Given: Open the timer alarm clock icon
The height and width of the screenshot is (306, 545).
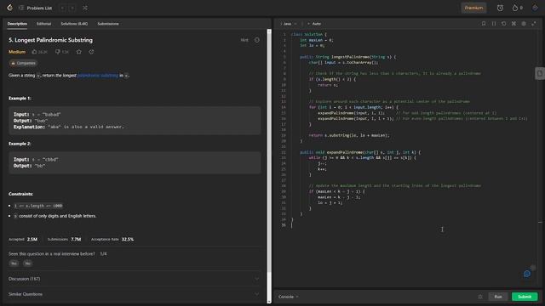Looking at the screenshot, I should click(x=500, y=8).
